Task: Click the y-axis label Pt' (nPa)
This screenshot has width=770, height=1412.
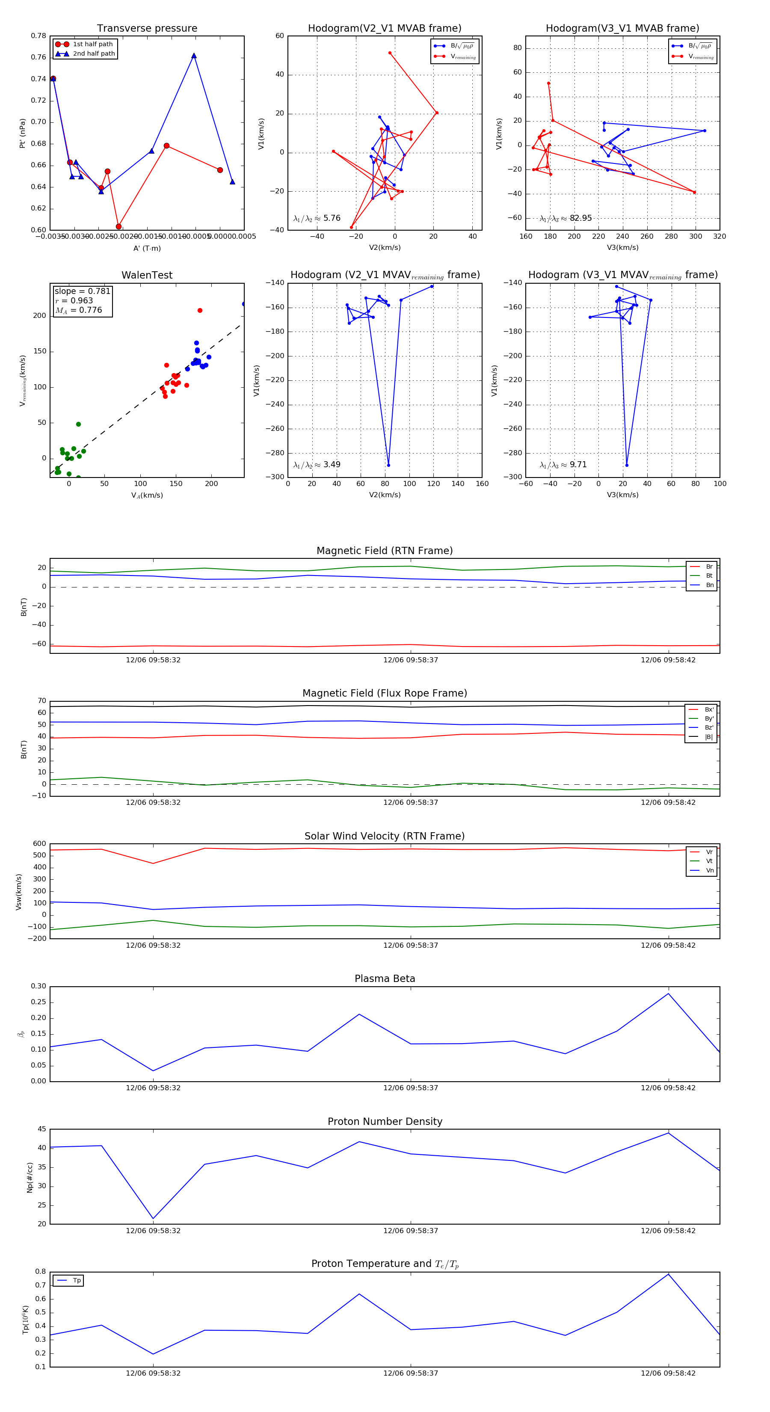Action: click(x=23, y=133)
